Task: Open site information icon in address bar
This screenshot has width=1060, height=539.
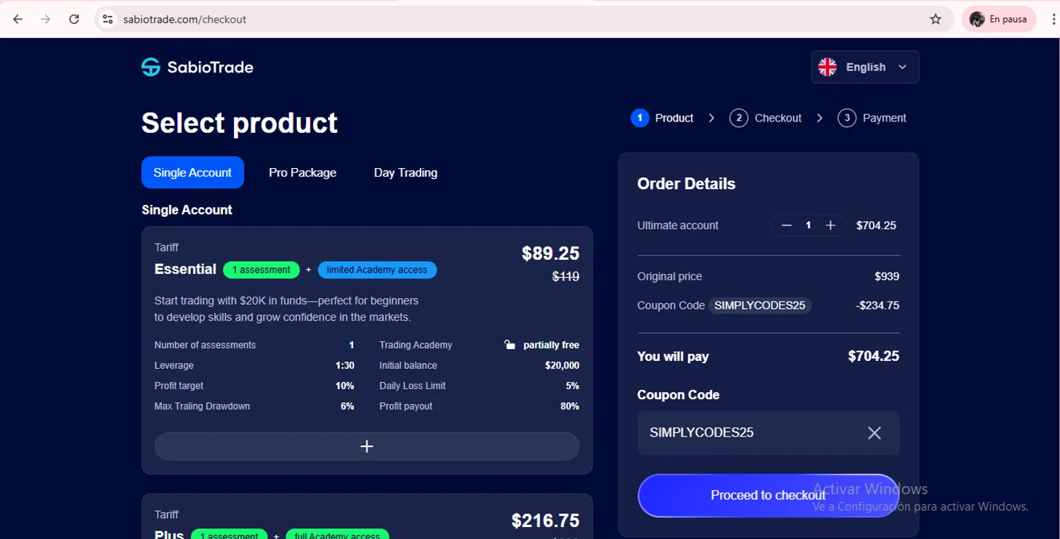Action: [x=107, y=19]
